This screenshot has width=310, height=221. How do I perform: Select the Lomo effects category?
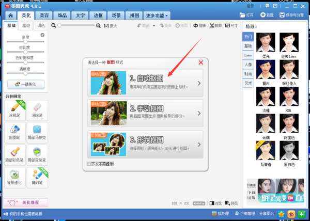point(248,55)
